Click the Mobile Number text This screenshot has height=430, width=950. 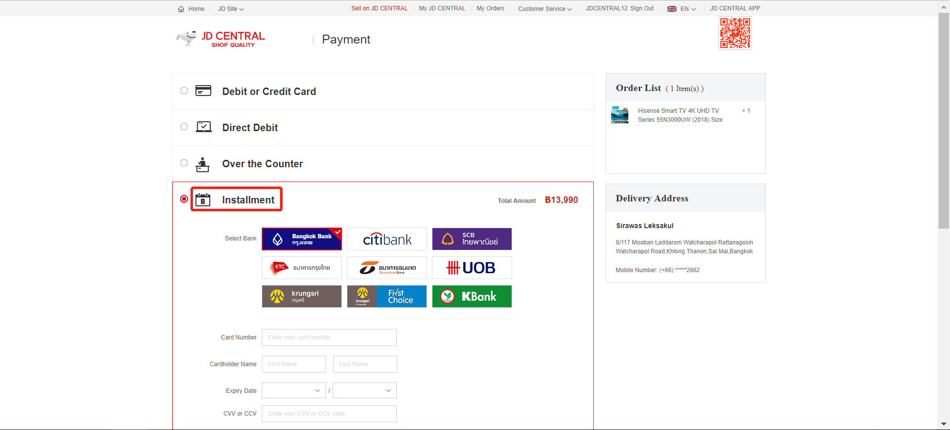(658, 270)
